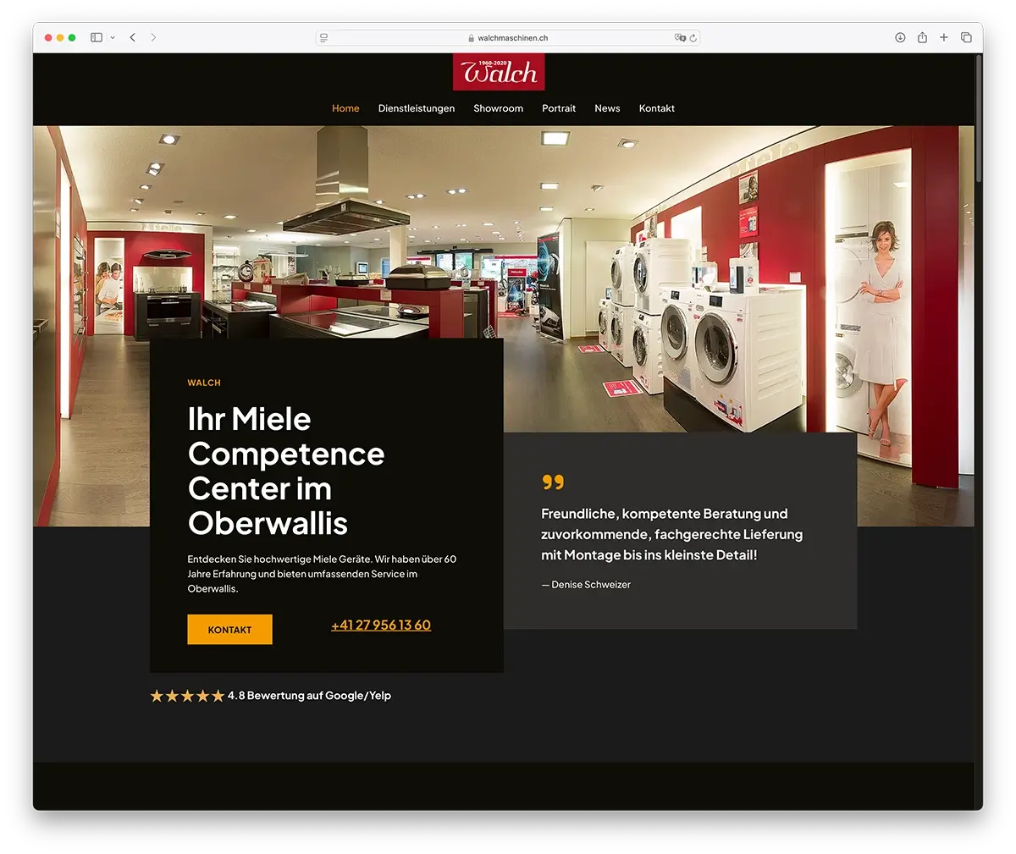
Task: Click the page vertical scrollbar
Action: (979, 118)
